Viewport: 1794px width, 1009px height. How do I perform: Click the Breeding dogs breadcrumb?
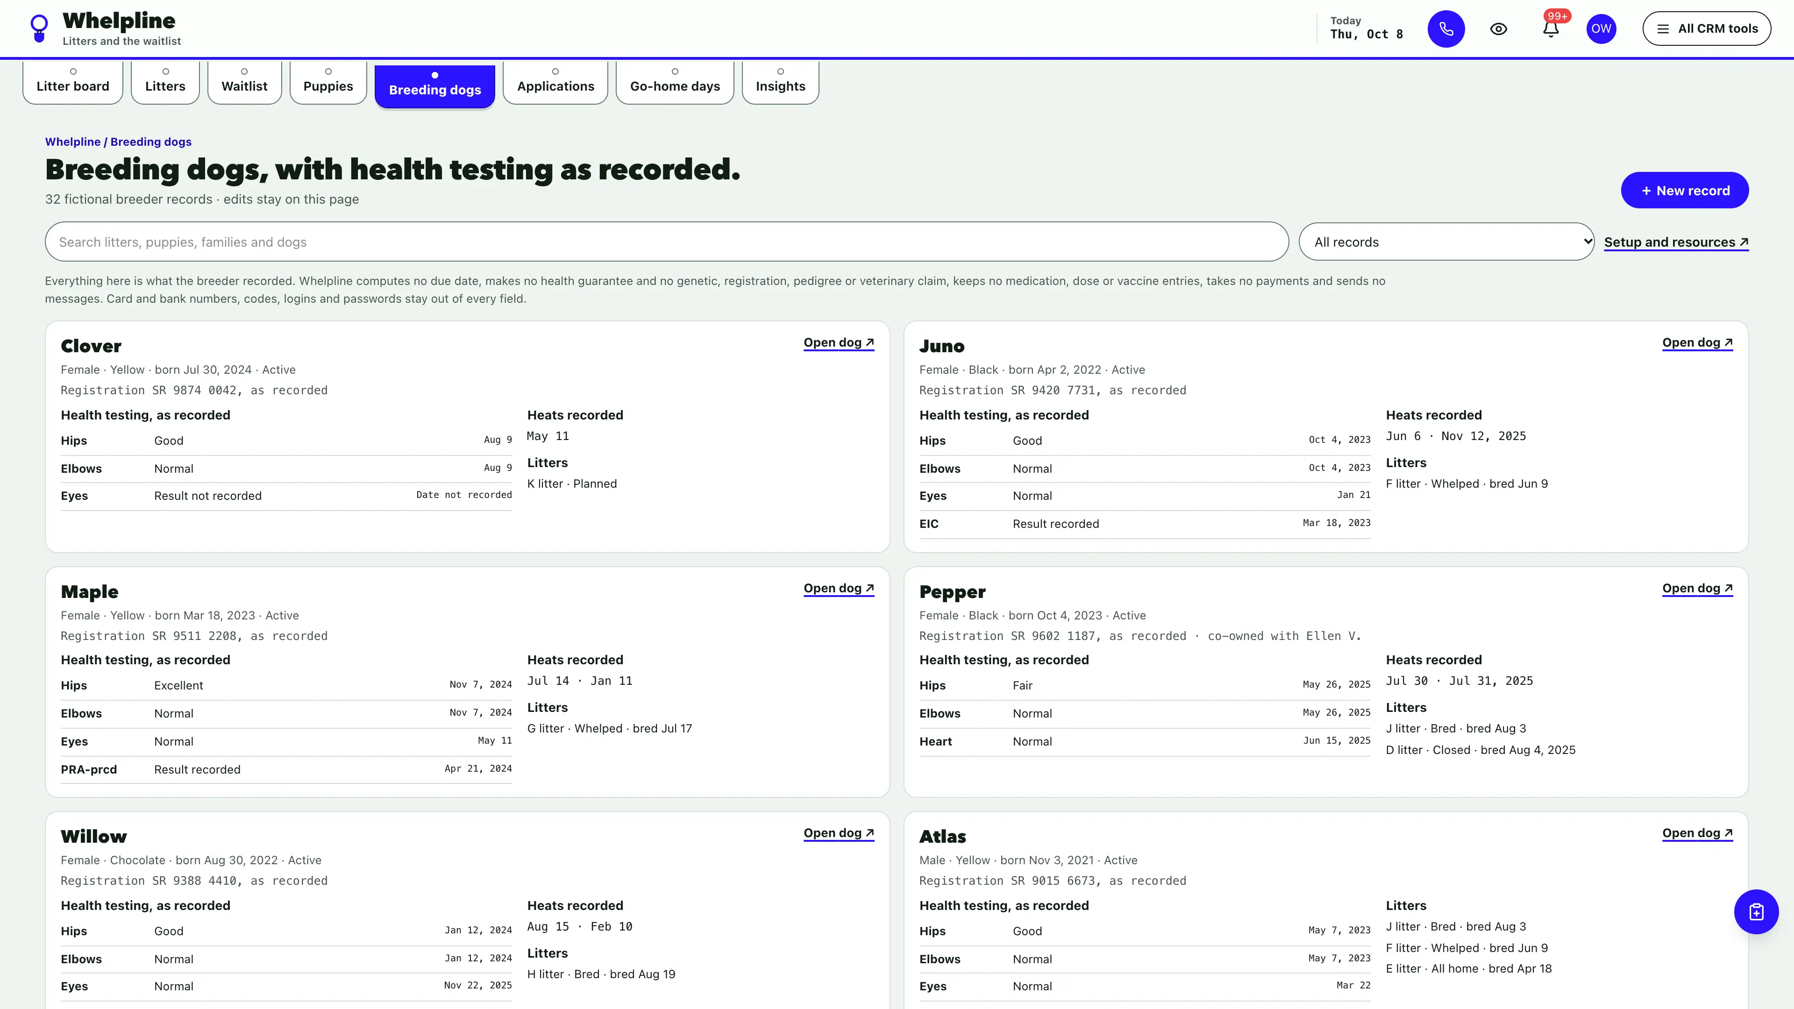tap(151, 142)
